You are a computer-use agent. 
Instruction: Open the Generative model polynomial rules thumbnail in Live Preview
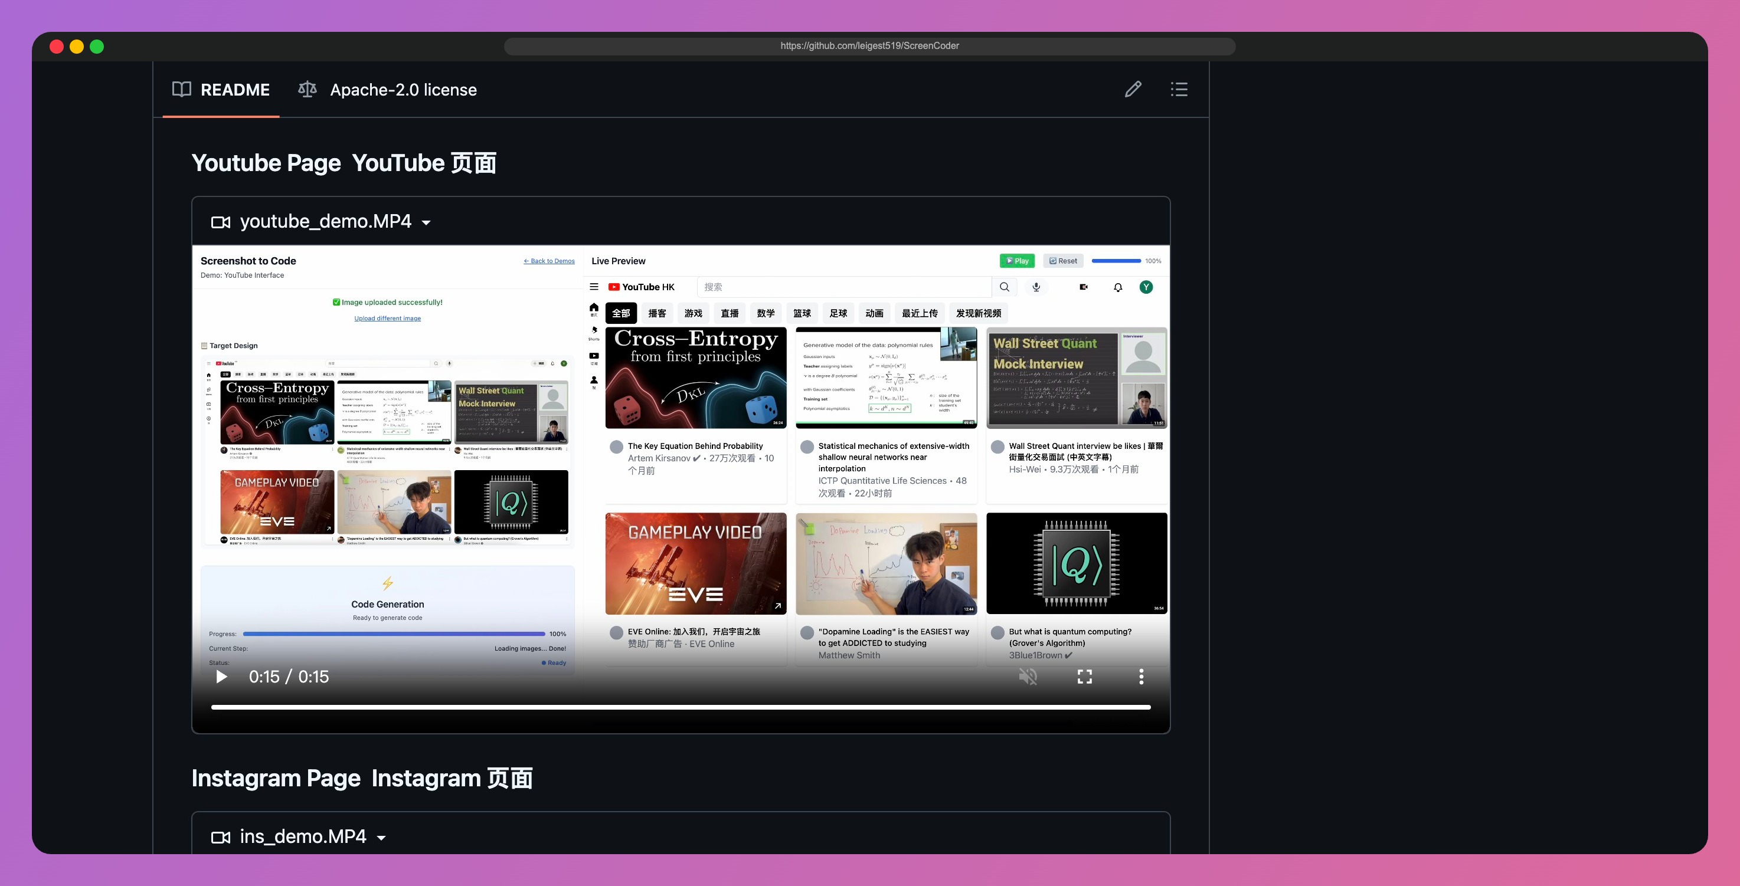click(x=886, y=378)
